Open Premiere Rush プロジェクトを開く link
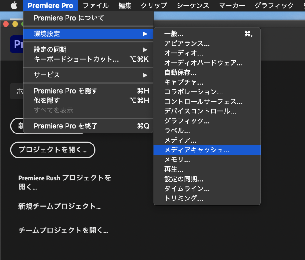This screenshot has height=260, width=305. [x=64, y=183]
